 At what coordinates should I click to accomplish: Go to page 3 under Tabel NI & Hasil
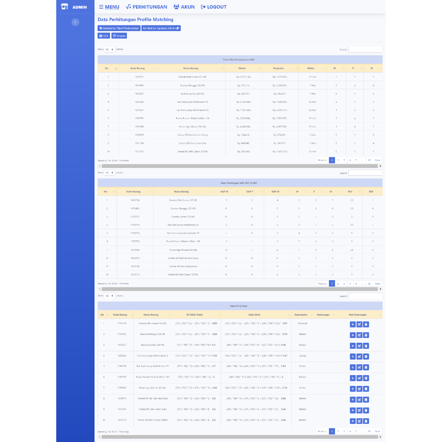click(x=344, y=431)
